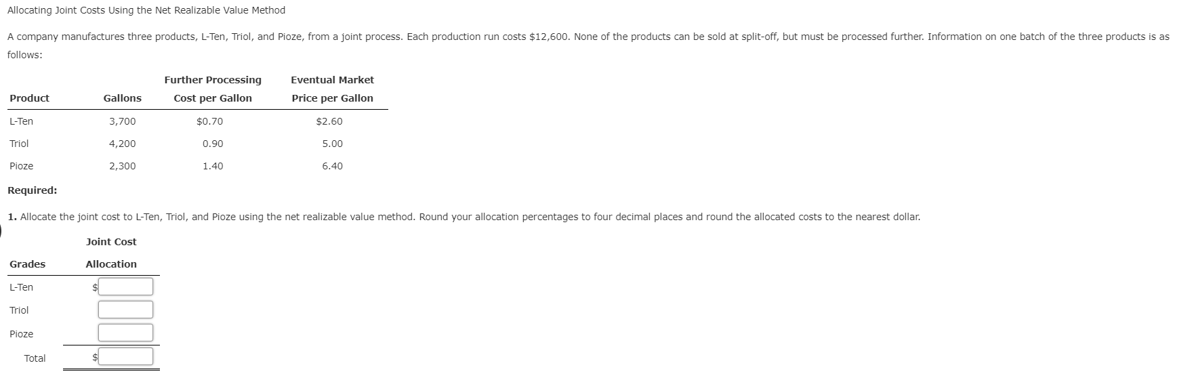The image size is (1194, 378).
Task: Click the Pioze market price 6.40
Action: (332, 166)
